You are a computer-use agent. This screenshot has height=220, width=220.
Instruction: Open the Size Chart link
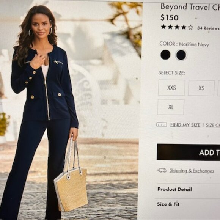213,125
